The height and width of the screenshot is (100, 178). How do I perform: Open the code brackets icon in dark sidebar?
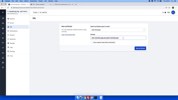click(x=3, y=48)
